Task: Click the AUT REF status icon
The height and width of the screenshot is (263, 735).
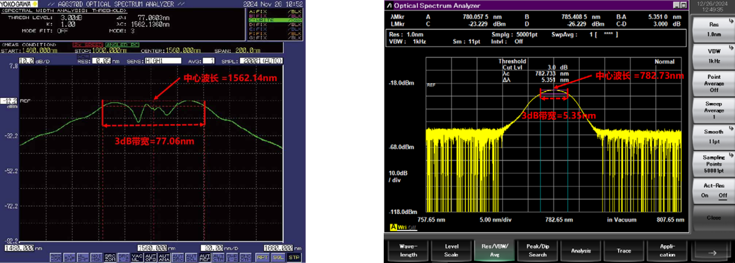Action: (x=205, y=257)
